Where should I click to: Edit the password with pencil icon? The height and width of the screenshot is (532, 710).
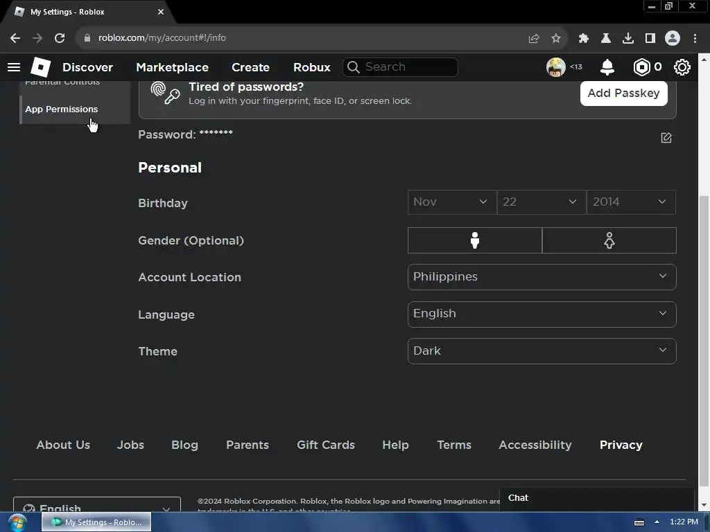click(x=666, y=138)
